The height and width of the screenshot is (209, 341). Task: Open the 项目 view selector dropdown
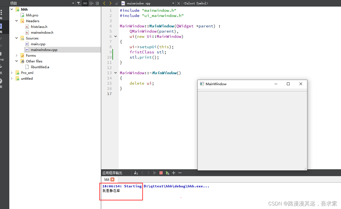(x=73, y=3)
